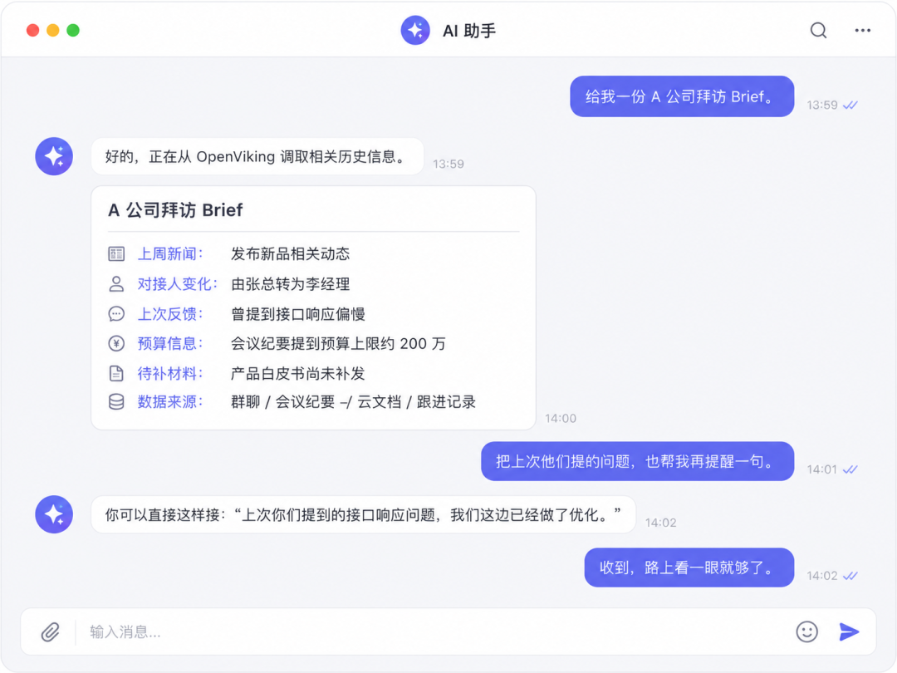Focus the 输入消息 text input field
The image size is (897, 673).
coord(434,631)
